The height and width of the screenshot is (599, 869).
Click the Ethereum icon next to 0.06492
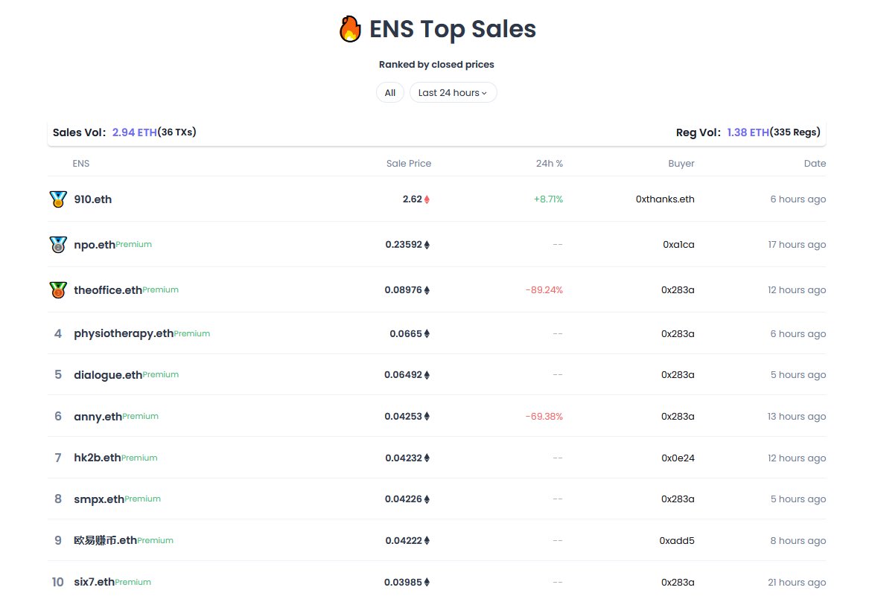coord(427,375)
